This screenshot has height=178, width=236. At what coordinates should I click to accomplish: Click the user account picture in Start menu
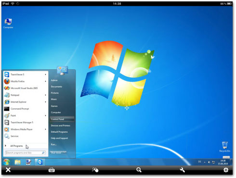(x=63, y=71)
